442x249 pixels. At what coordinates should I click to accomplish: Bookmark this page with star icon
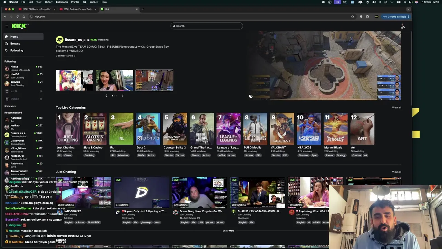tap(353, 17)
